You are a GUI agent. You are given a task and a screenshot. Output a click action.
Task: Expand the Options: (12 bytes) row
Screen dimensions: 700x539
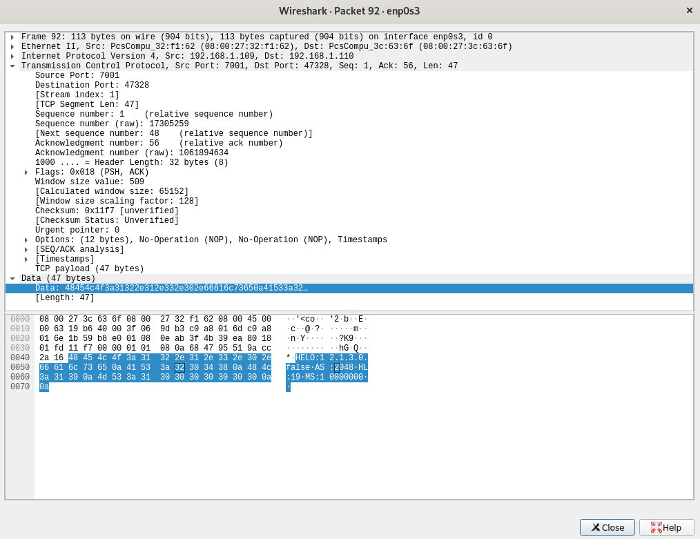tap(26, 240)
